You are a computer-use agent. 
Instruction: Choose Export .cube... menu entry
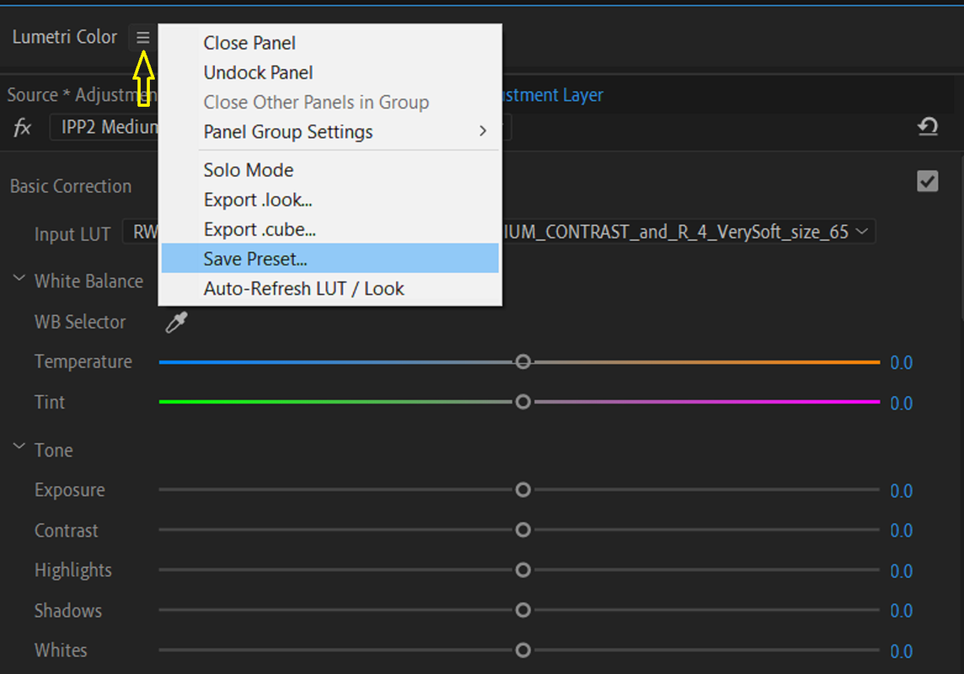[x=330, y=229]
